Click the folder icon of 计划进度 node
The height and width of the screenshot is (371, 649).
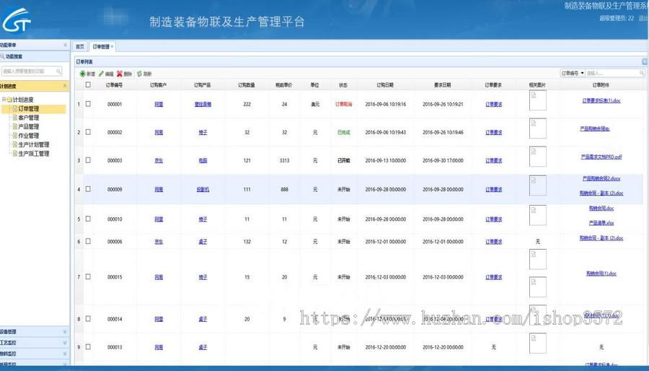9,100
